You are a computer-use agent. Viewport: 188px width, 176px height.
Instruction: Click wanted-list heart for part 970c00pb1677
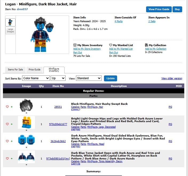[7, 124]
